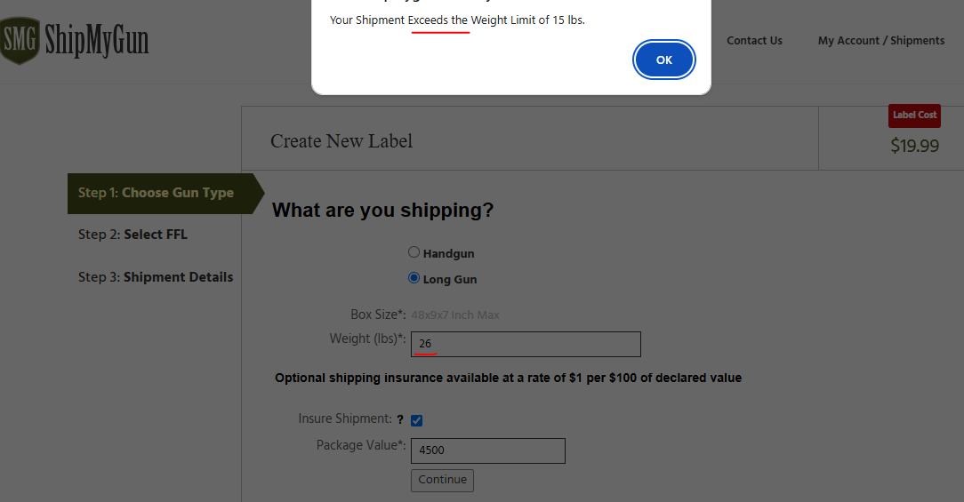Click the ShipMyGun wordmark text

[97, 41]
